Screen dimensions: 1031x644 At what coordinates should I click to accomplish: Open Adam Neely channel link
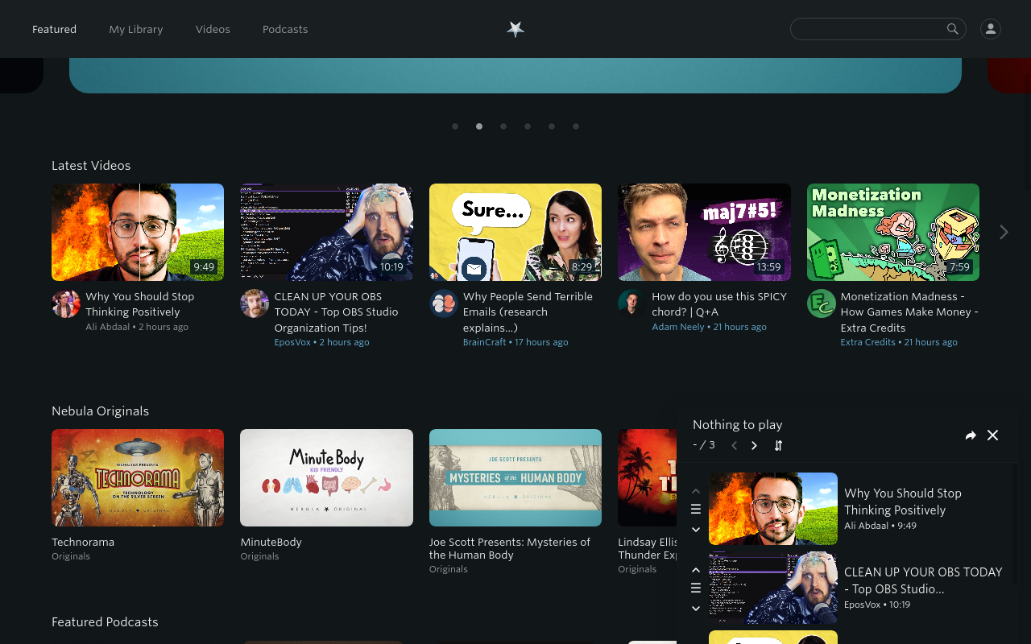click(x=678, y=327)
